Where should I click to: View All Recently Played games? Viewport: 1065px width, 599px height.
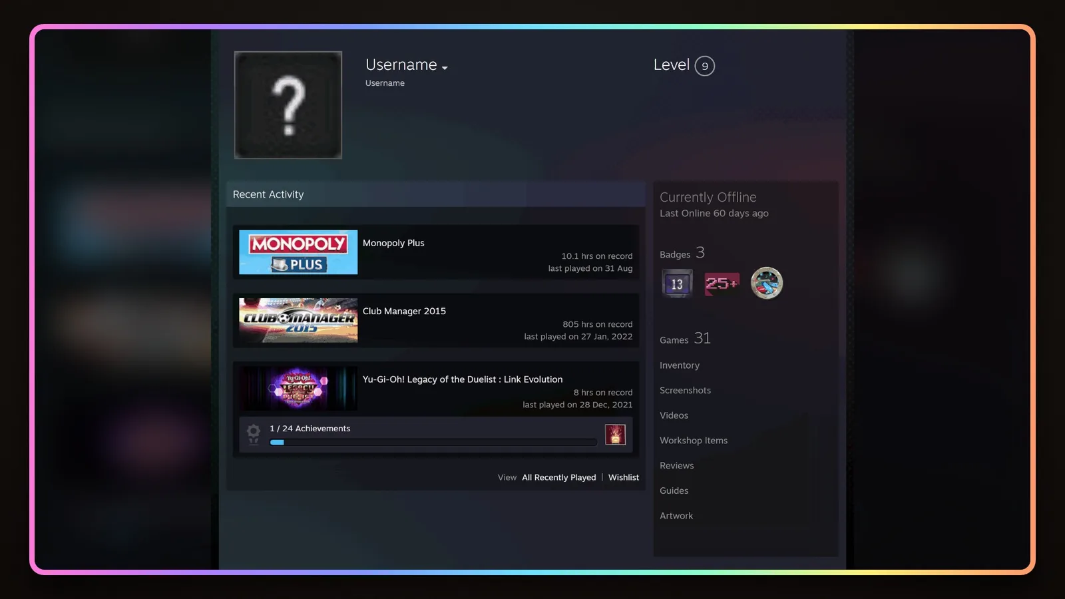click(559, 477)
